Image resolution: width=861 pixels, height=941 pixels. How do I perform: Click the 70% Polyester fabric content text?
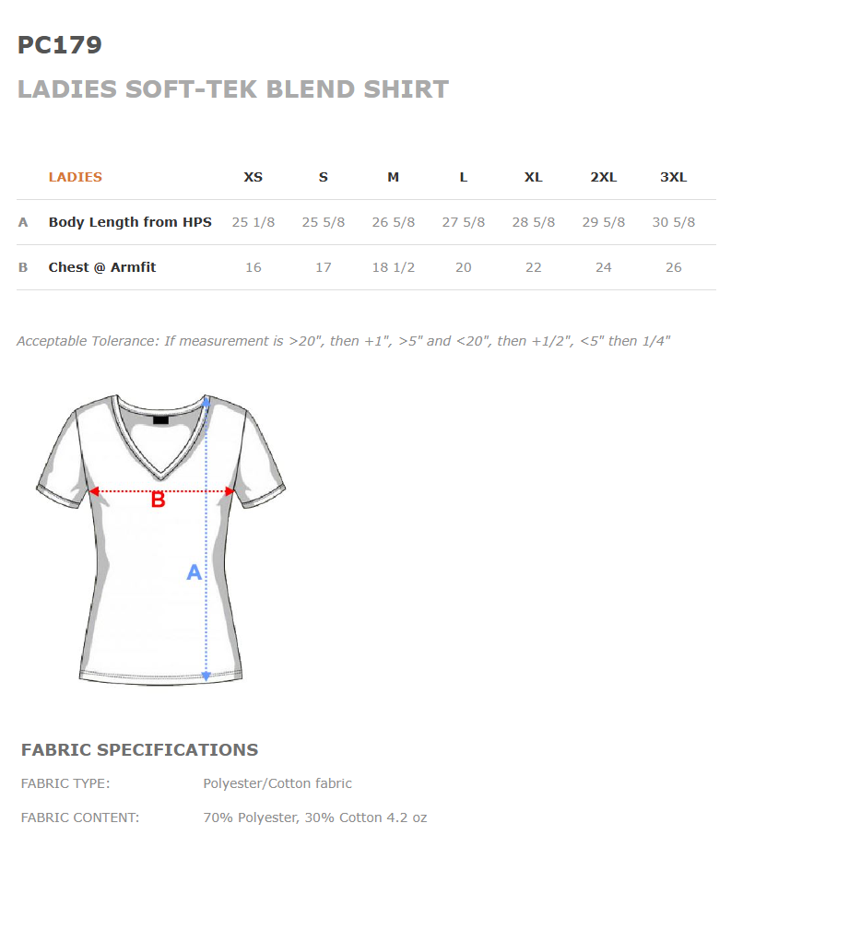tap(314, 817)
